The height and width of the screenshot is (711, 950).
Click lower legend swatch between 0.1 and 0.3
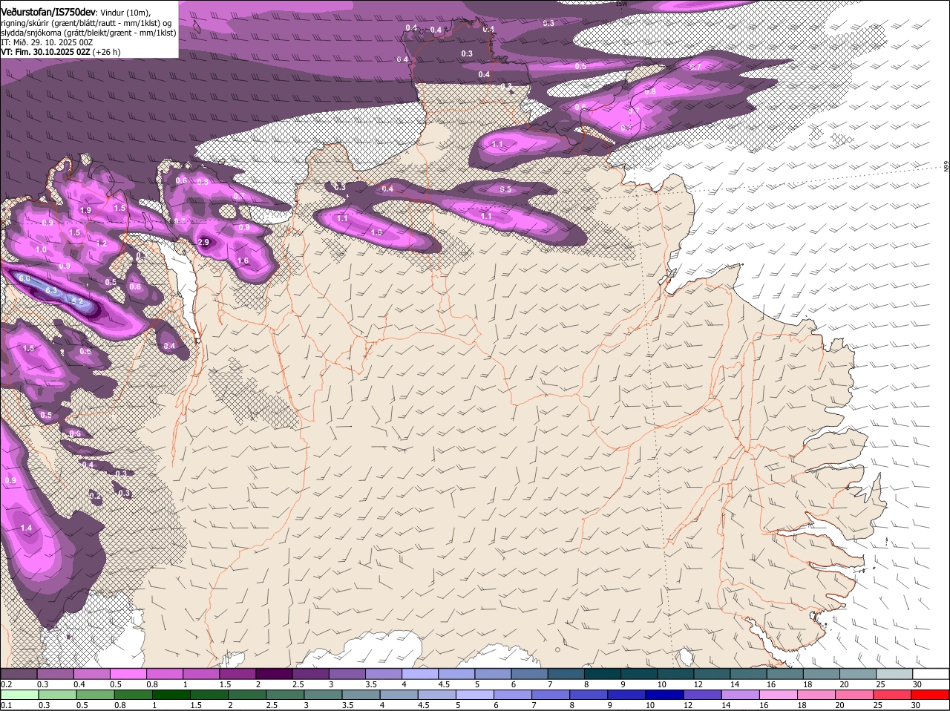point(19,695)
